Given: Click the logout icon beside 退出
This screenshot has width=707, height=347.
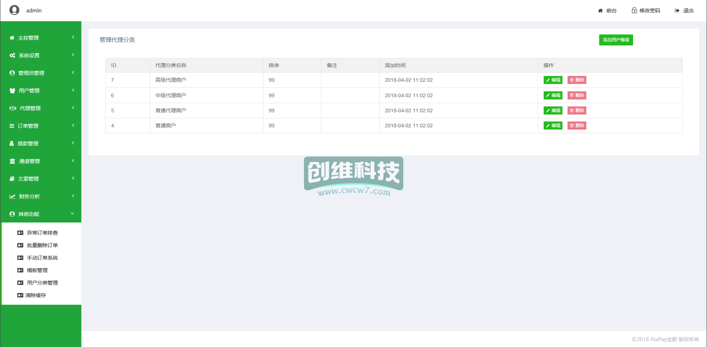Looking at the screenshot, I should (x=677, y=11).
